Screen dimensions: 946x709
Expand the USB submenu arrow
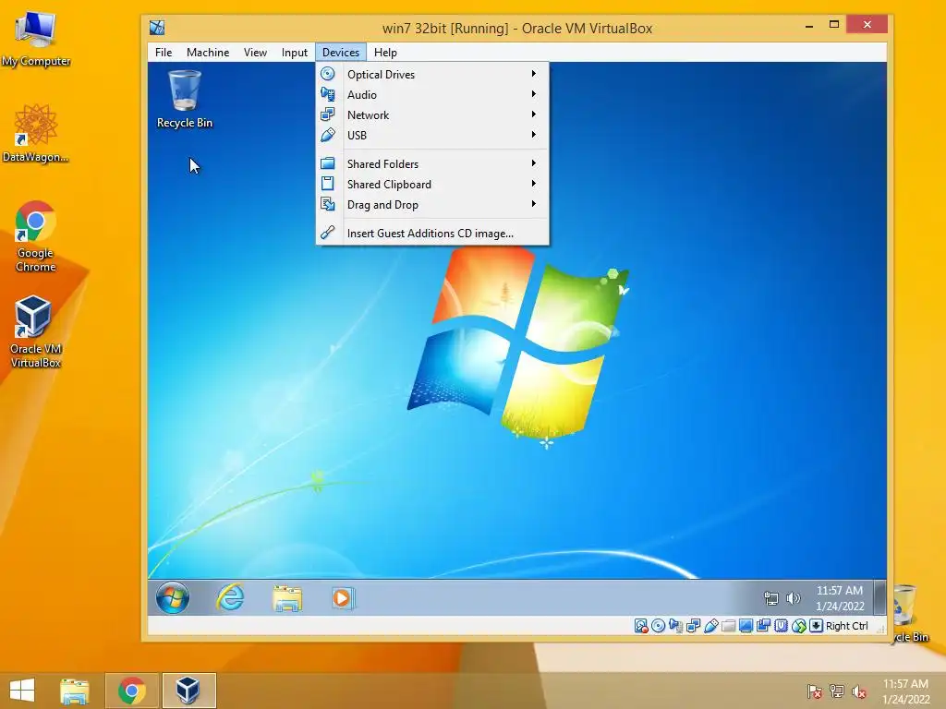click(x=534, y=135)
